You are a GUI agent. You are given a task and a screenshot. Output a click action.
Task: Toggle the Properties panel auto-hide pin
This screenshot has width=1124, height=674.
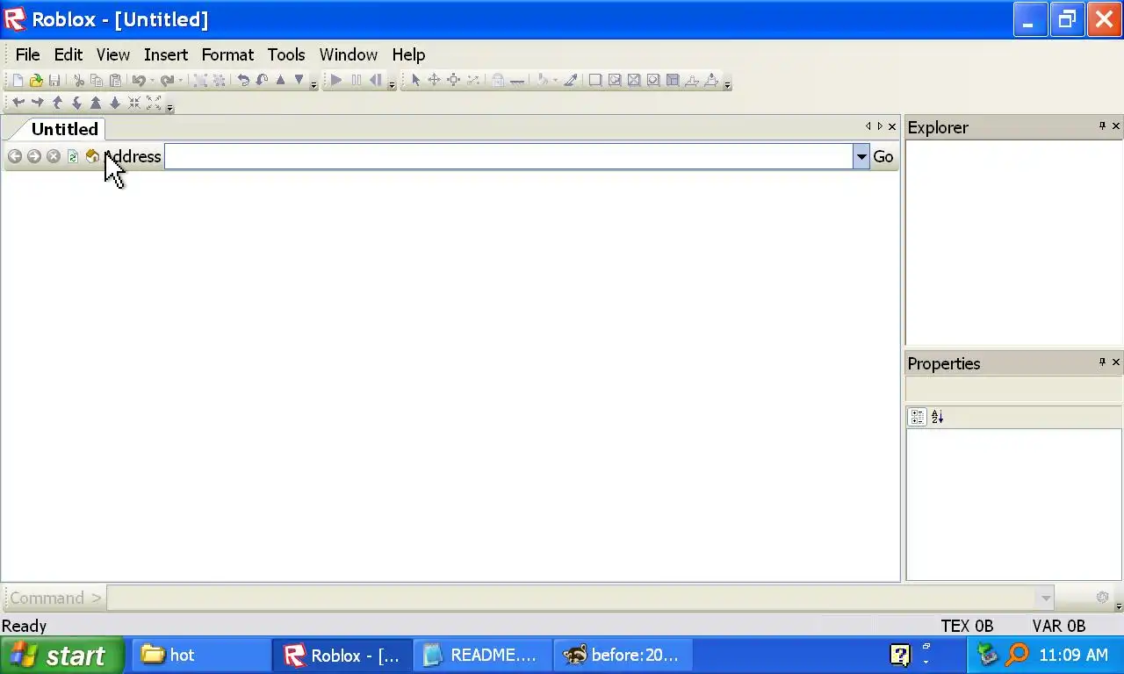[1102, 362]
